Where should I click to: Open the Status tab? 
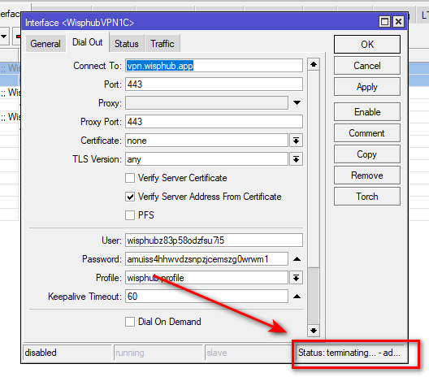click(127, 44)
